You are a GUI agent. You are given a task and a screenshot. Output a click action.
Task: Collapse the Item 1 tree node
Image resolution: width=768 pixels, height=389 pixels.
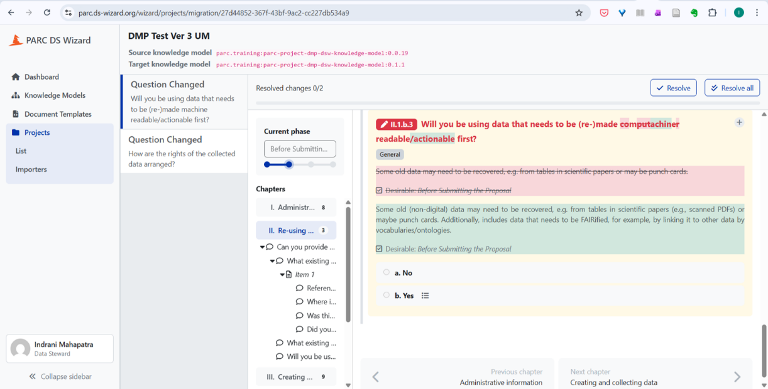283,275
